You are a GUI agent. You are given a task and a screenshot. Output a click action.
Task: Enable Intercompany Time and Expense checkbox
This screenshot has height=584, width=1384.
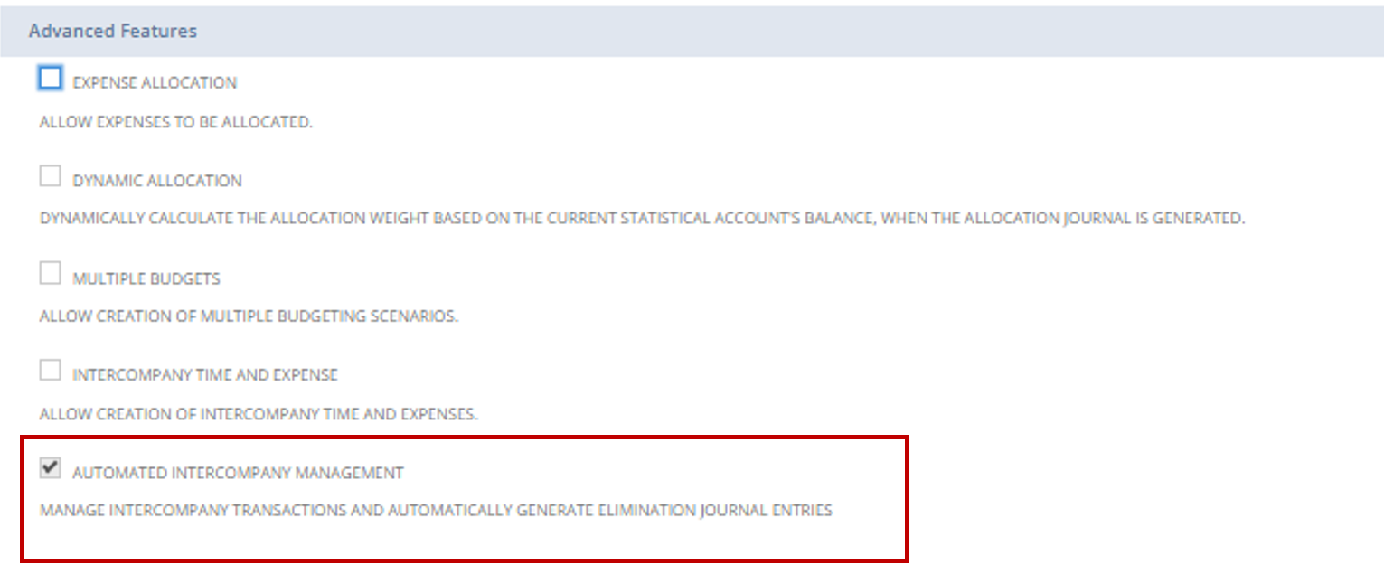tap(51, 371)
